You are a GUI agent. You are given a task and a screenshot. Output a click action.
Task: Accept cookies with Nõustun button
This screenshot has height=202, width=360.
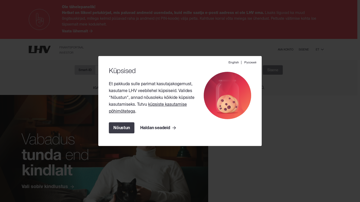click(121, 128)
